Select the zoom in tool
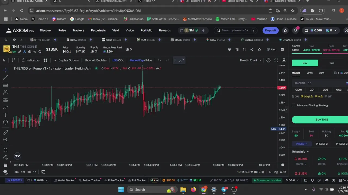Screen dimensions: 348x195 coord(5,140)
